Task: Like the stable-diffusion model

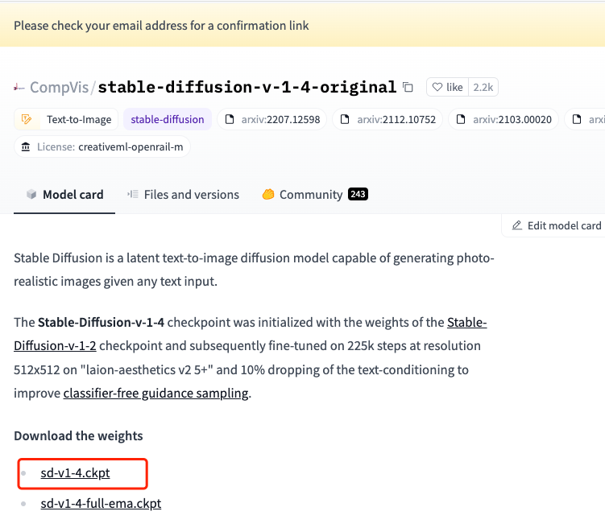Action: click(447, 87)
